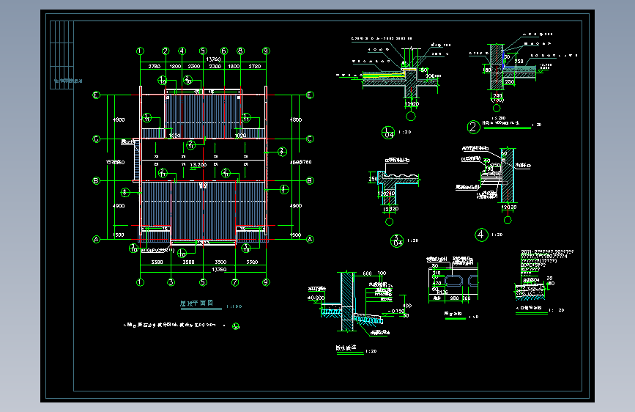Select the top-right 2780 dimension text
635x412 pixels.
[255, 67]
